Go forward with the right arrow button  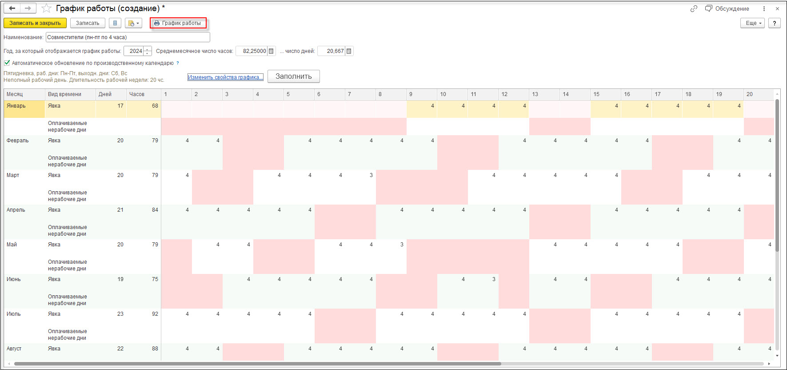[28, 8]
